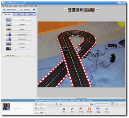129x118 pixels.
Task: Toggle the caption icon below the photo
Action: pos(38,98)
